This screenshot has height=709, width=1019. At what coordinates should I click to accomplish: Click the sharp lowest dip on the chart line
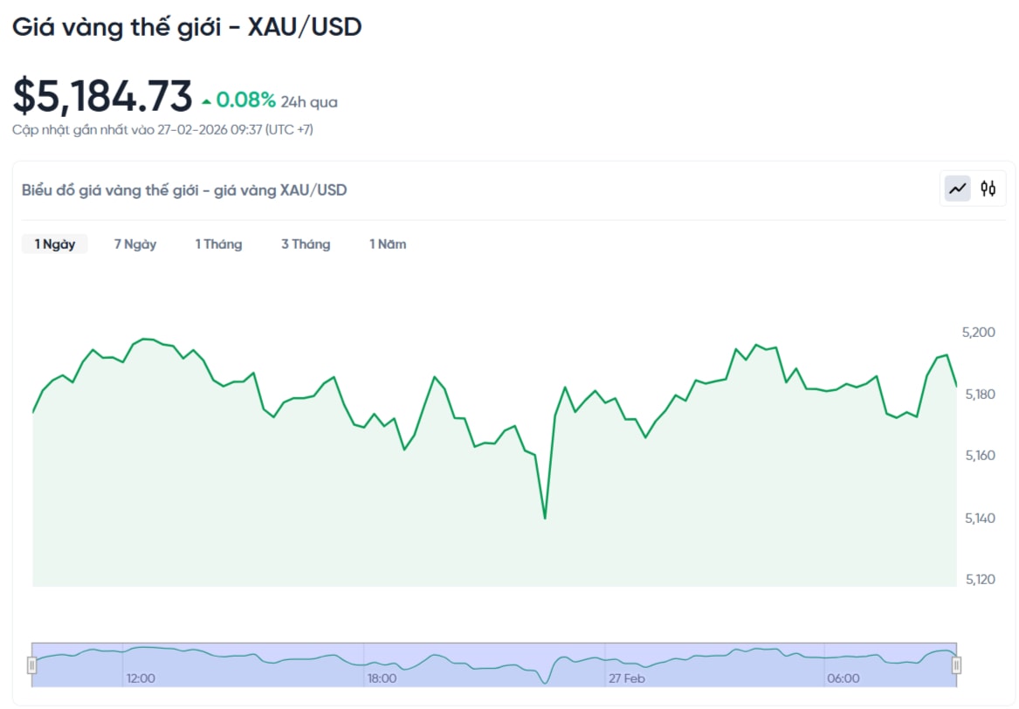point(545,518)
